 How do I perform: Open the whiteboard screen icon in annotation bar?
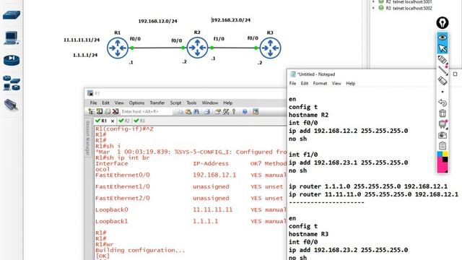point(443,124)
